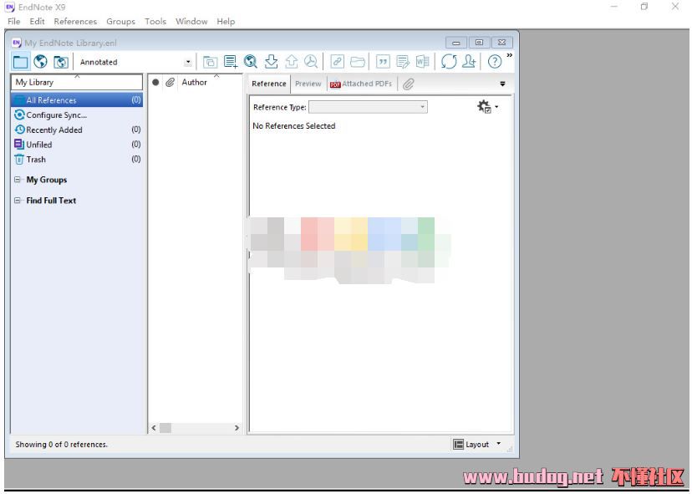This screenshot has width=692, height=494.
Task: Switch to the Attached PDFs tab
Action: tap(361, 84)
